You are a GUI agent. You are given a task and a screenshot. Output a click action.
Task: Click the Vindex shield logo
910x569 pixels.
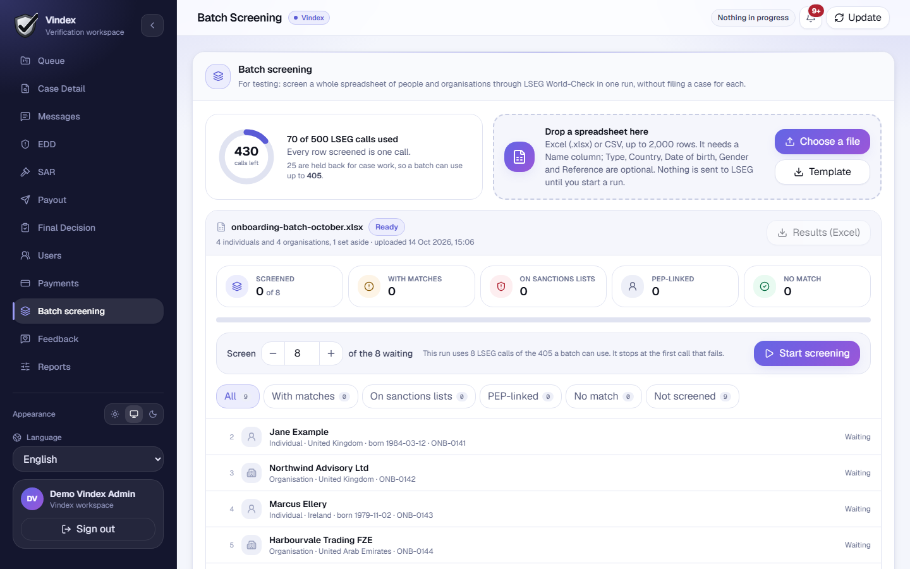(x=27, y=25)
